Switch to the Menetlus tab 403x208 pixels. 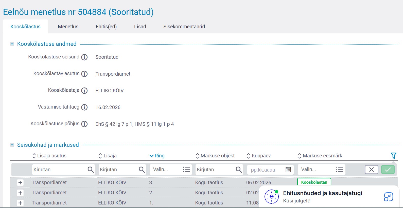point(68,27)
